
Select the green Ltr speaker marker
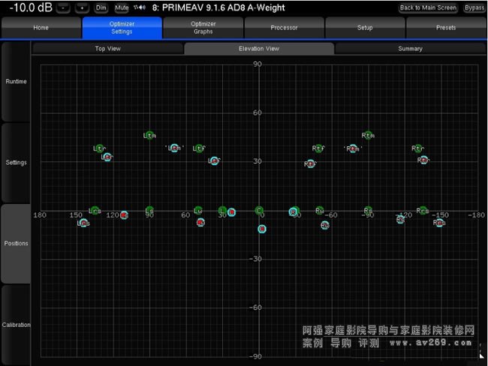point(98,148)
